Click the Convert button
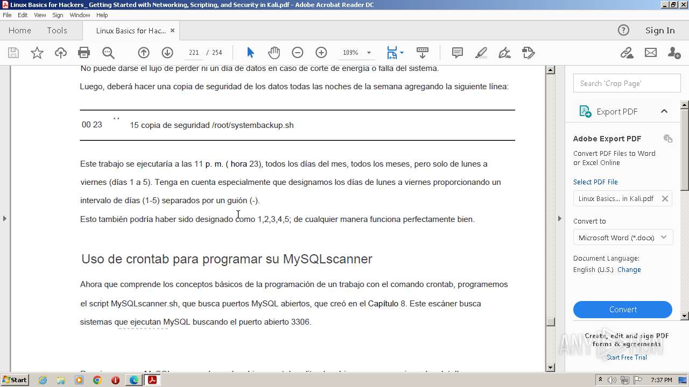The width and height of the screenshot is (689, 387). (623, 310)
